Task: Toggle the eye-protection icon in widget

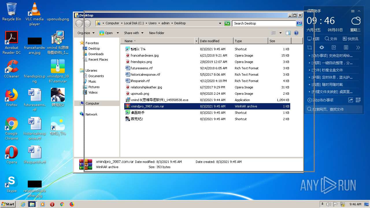Action: [x=322, y=47]
